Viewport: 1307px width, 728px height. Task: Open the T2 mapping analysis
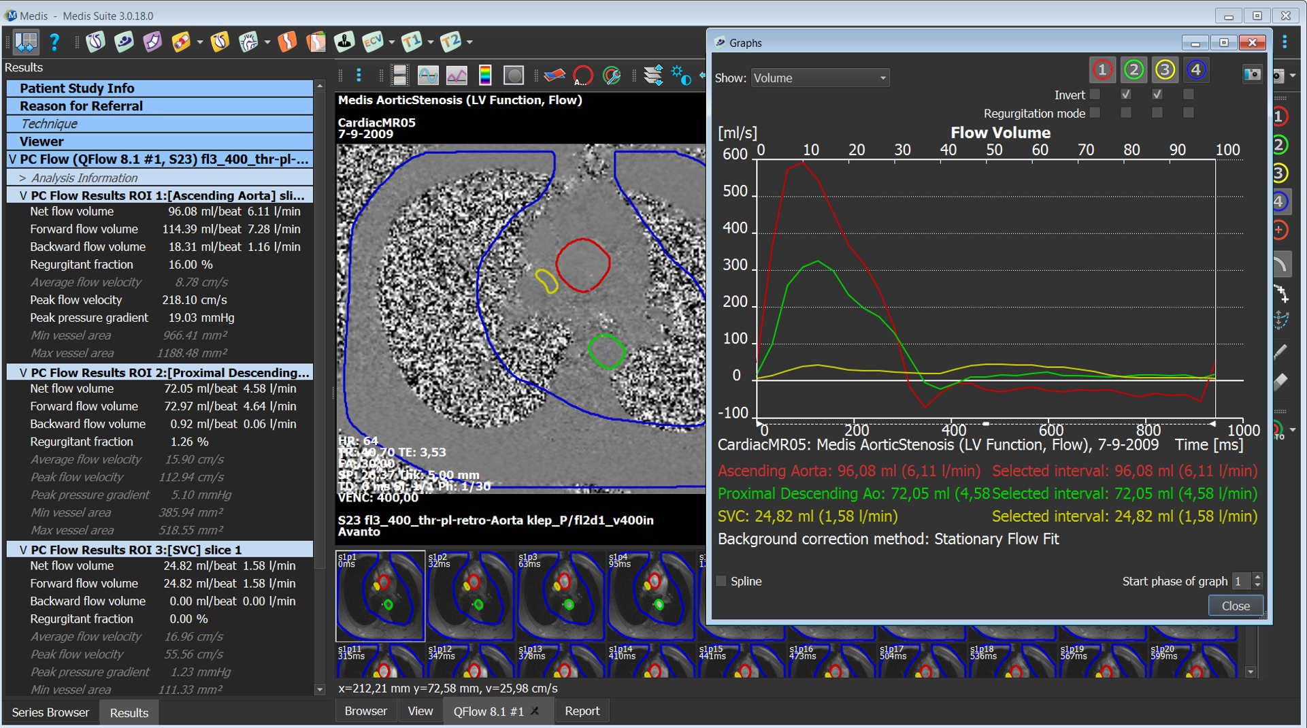tap(451, 42)
